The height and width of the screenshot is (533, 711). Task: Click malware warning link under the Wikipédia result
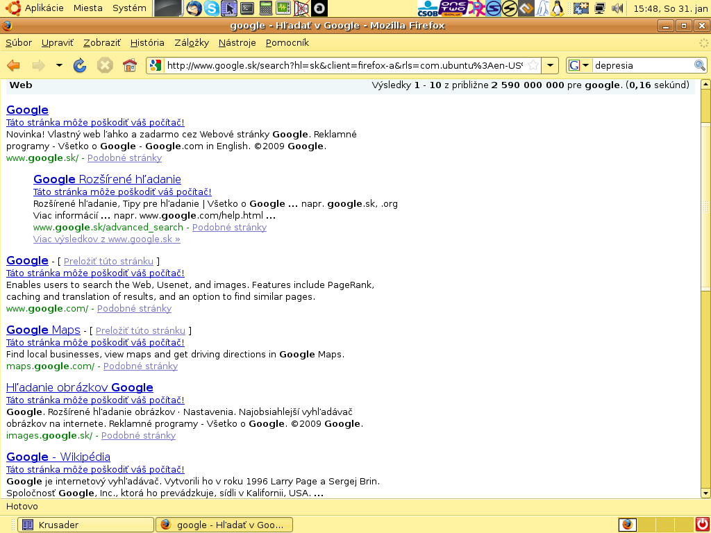(95, 469)
